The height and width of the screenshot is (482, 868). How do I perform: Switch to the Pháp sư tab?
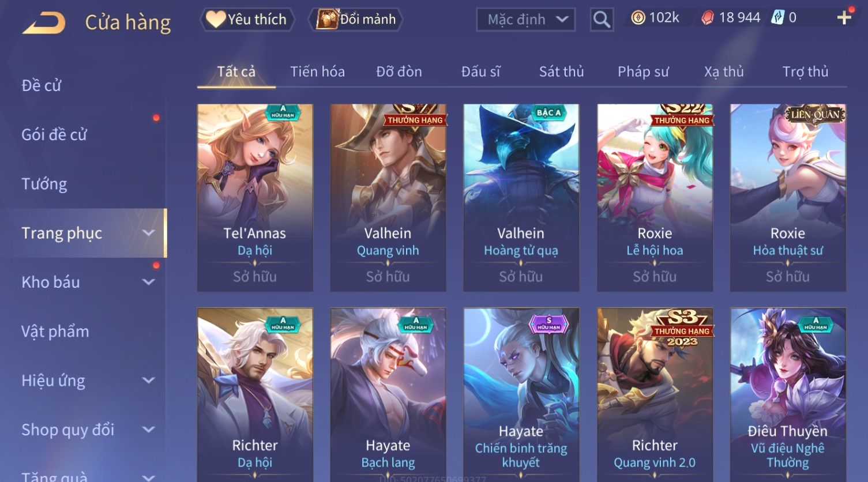point(643,71)
